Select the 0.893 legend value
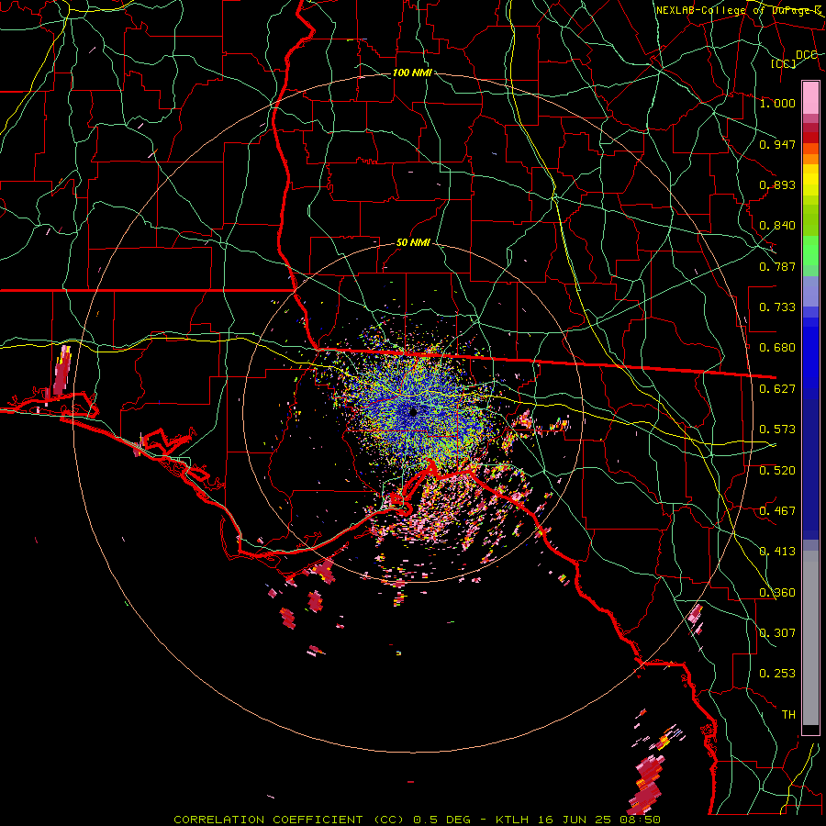Screen dimensions: 826x826 click(x=777, y=184)
